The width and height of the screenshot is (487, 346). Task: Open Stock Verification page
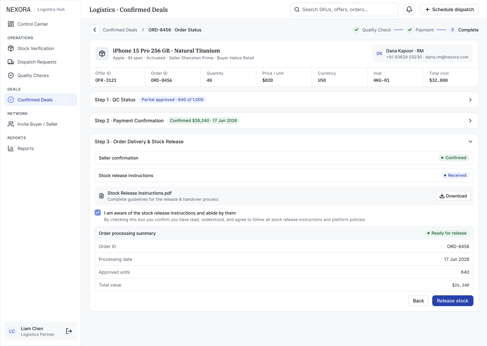(41, 48)
